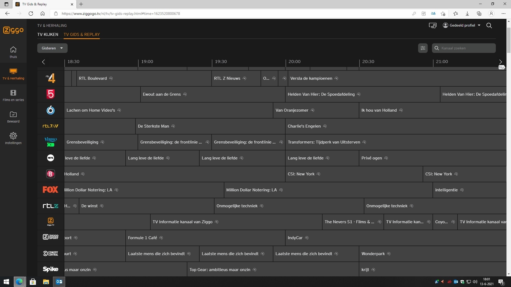Select TV GIDS & REPLAY tab
This screenshot has width=511, height=287.
click(x=82, y=35)
